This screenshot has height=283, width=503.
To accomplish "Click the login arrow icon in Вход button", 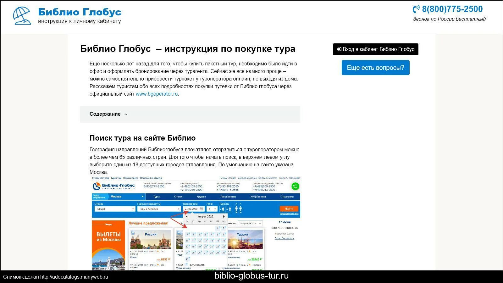I will tap(339, 49).
